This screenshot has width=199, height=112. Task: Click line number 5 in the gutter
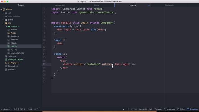[x=45, y=23]
